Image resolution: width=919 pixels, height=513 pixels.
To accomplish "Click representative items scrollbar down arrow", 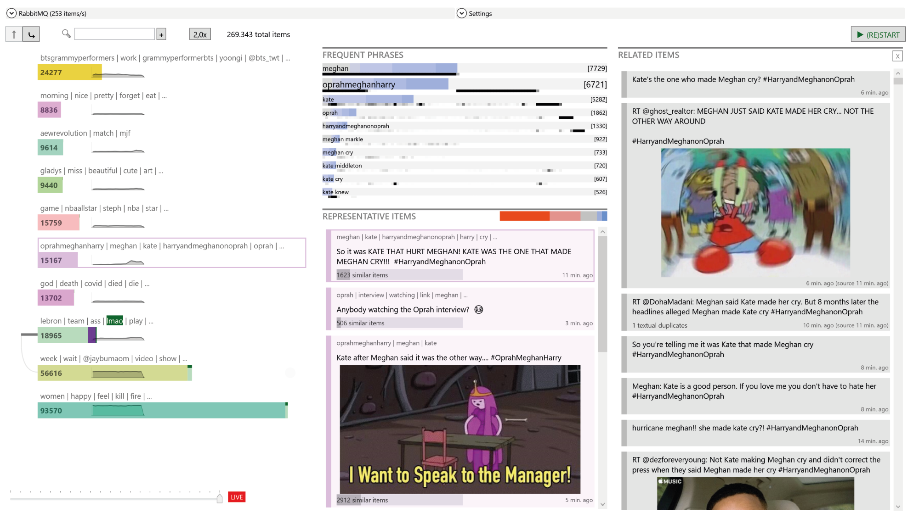I will point(602,504).
